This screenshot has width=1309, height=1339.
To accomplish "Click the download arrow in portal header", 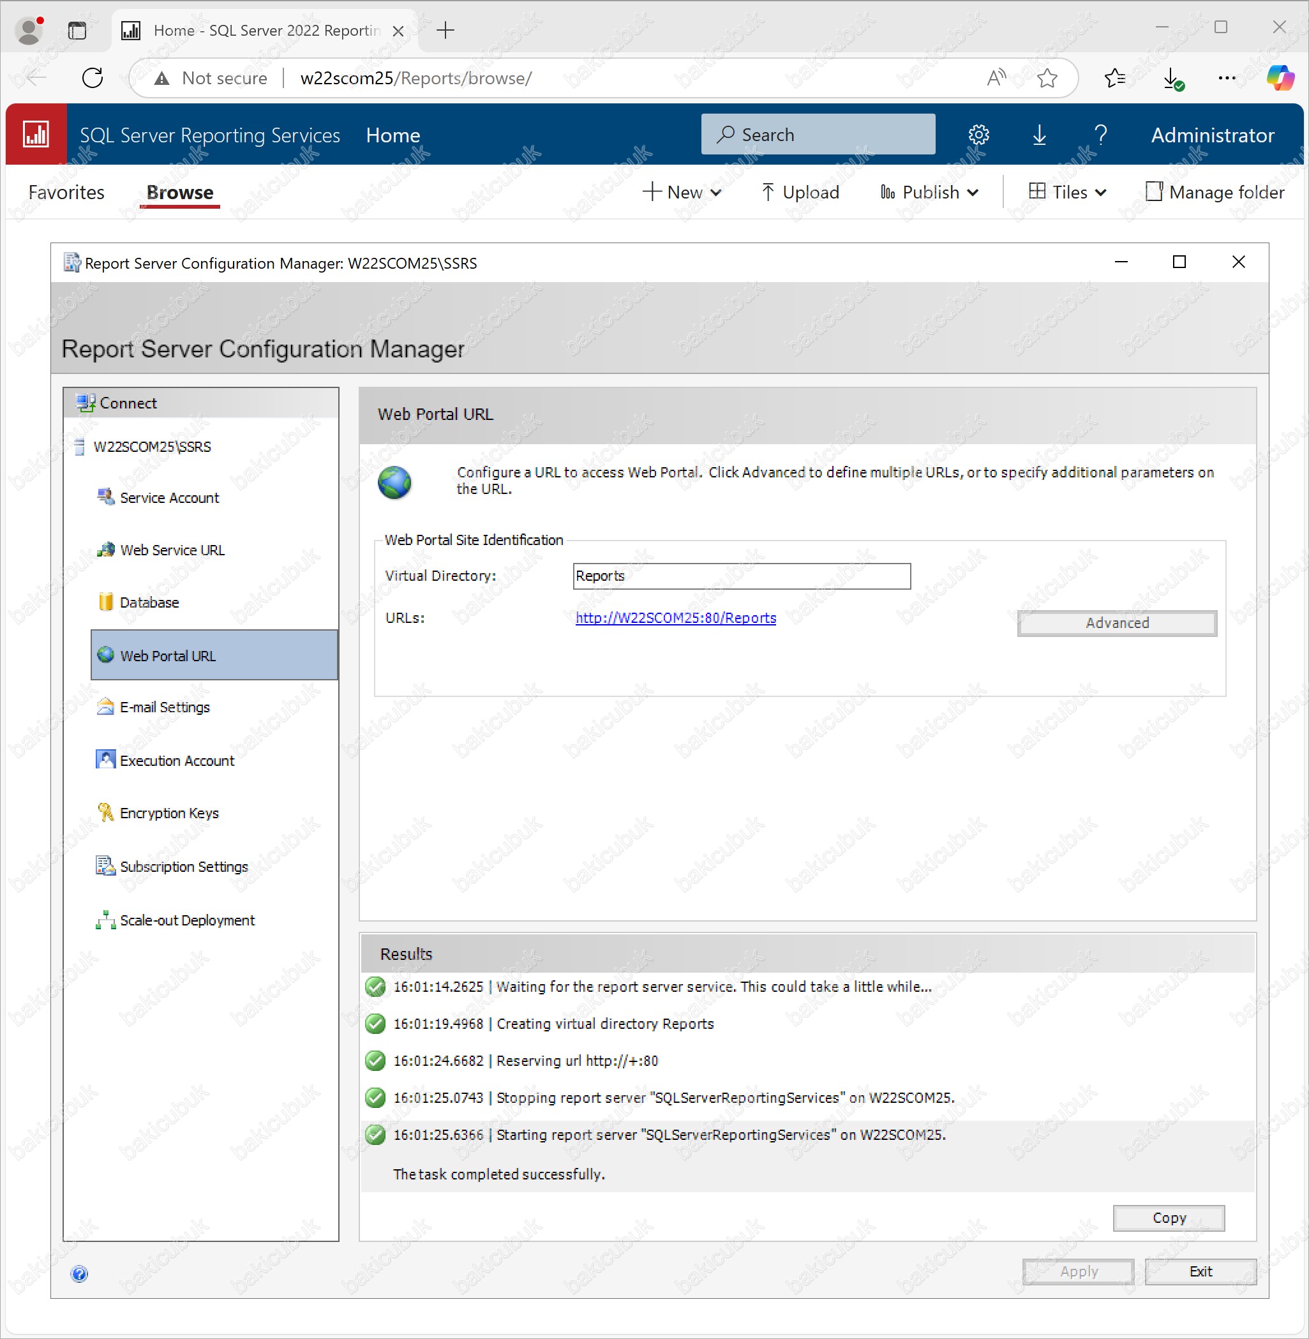I will (x=1039, y=135).
